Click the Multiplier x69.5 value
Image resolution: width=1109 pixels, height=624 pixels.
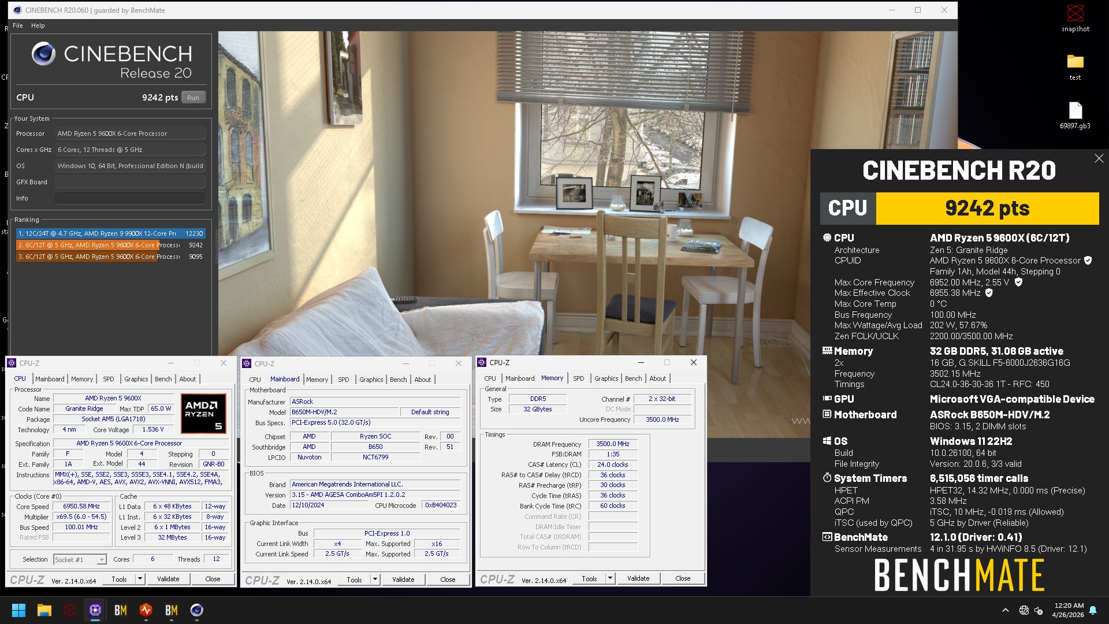pos(81,517)
